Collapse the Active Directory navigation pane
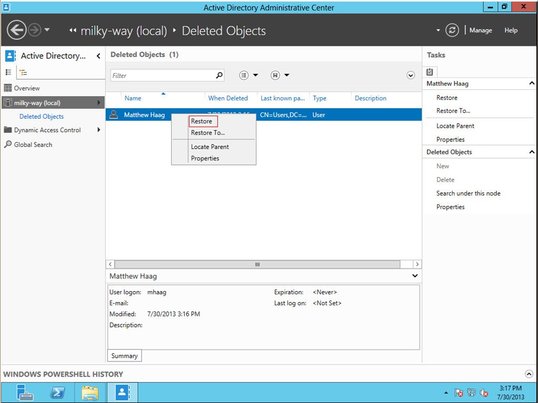The image size is (538, 403). tap(98, 56)
